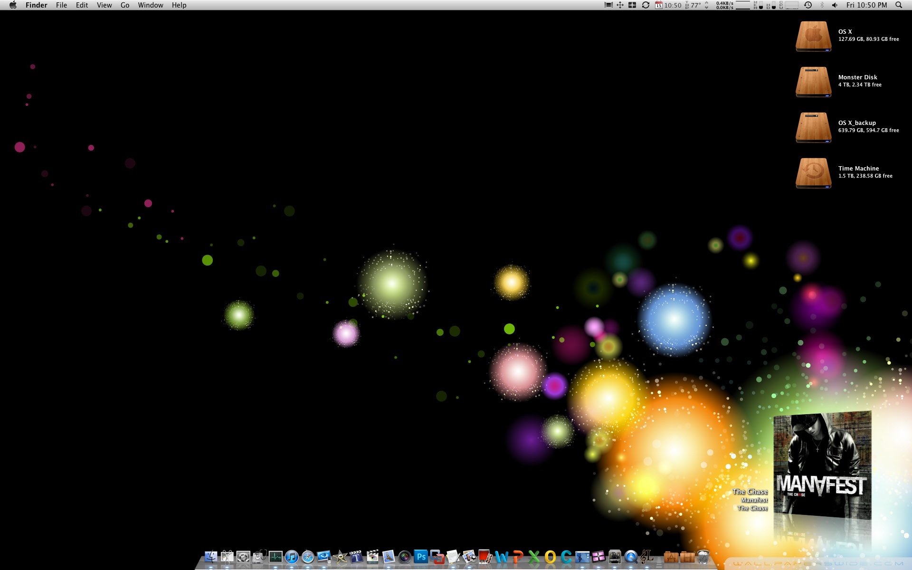
Task: Click the volume speaker menu icon
Action: pyautogui.click(x=835, y=5)
